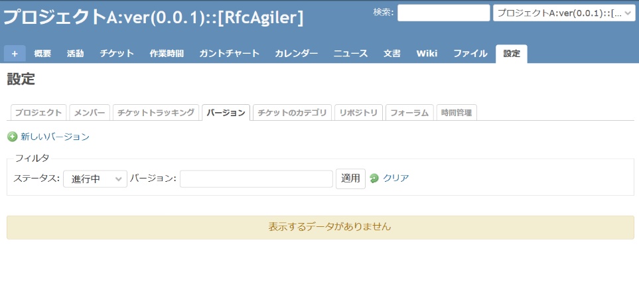This screenshot has height=284, width=639.
Task: Focus the バージョン filter text field
Action: click(256, 179)
